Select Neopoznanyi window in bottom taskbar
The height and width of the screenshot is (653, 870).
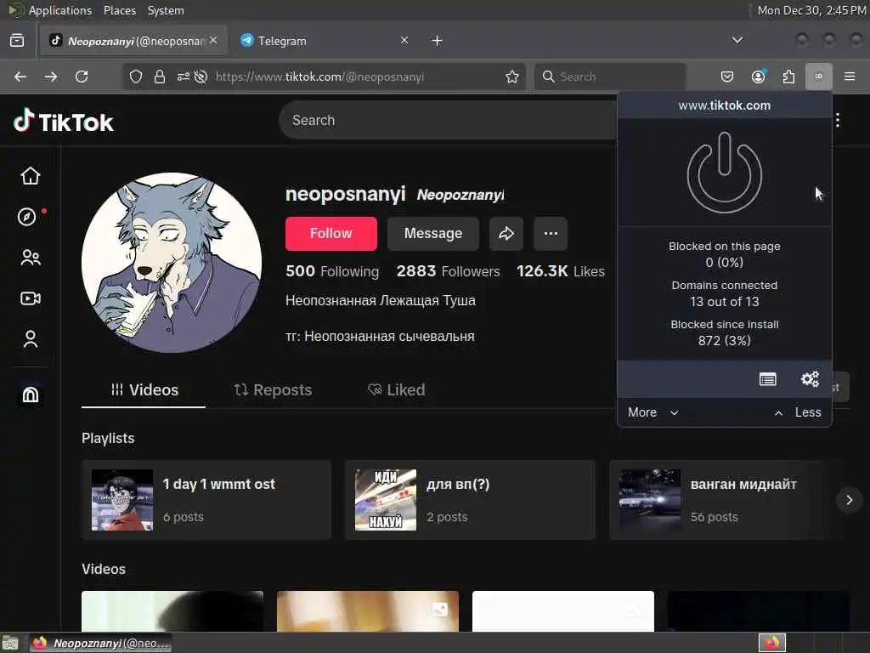100,643
